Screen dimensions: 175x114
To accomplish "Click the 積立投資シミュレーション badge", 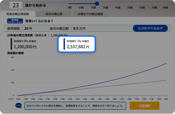I will click(x=15, y=21).
